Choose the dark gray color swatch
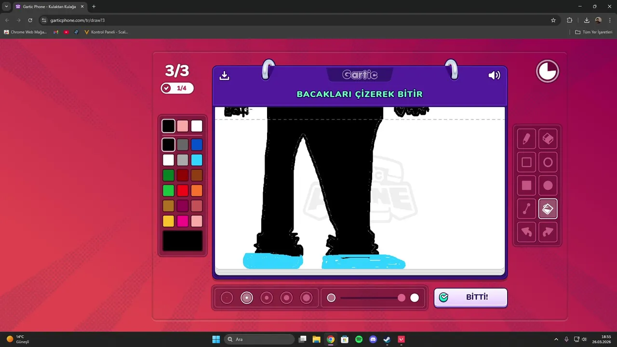Viewport: 617px width, 347px height. [182, 145]
